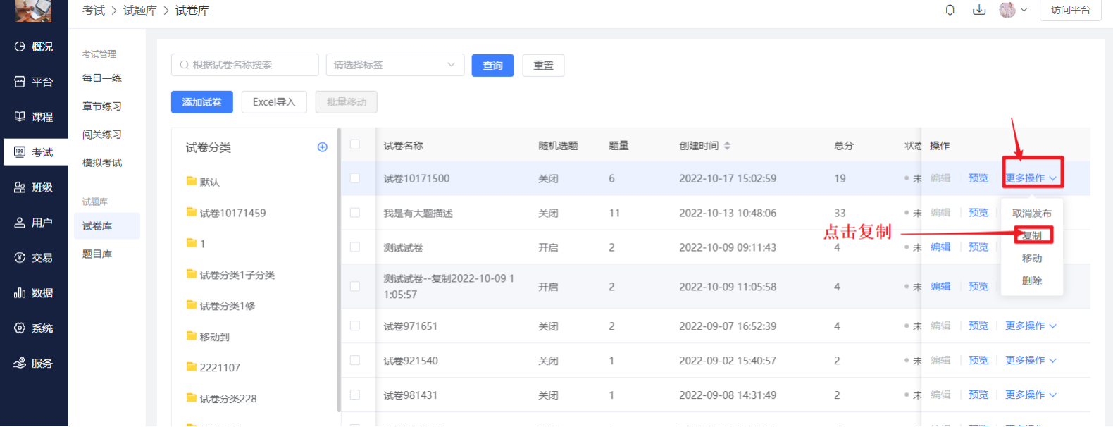The image size is (1113, 427).
Task: Open 更多操作 for 试卷981431
Action: tap(1031, 395)
